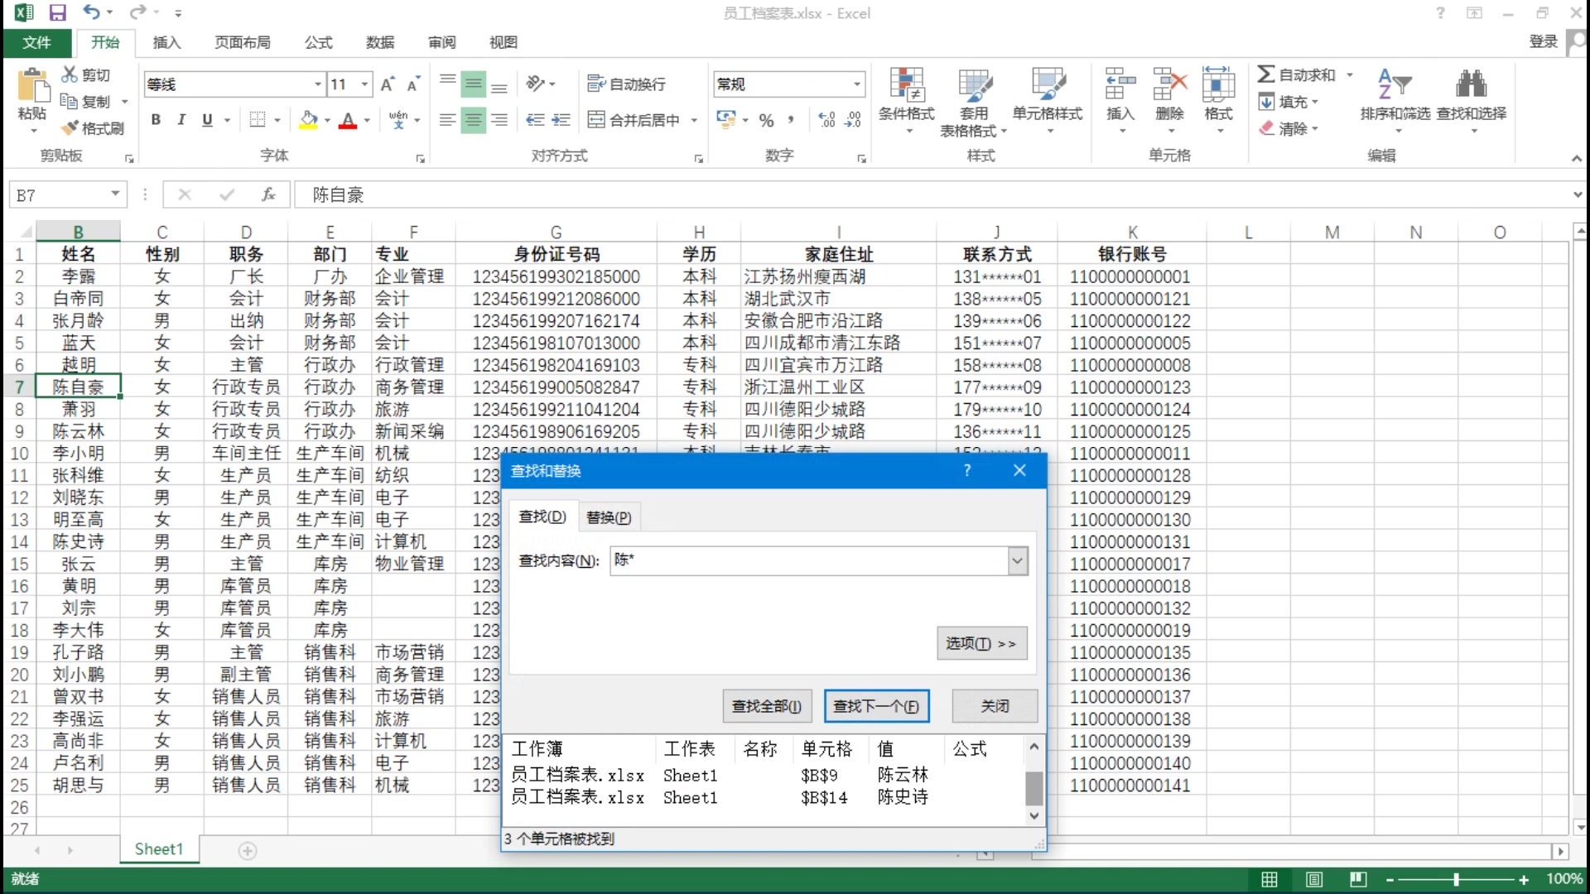Click the zoom slider handle

coord(1456,879)
